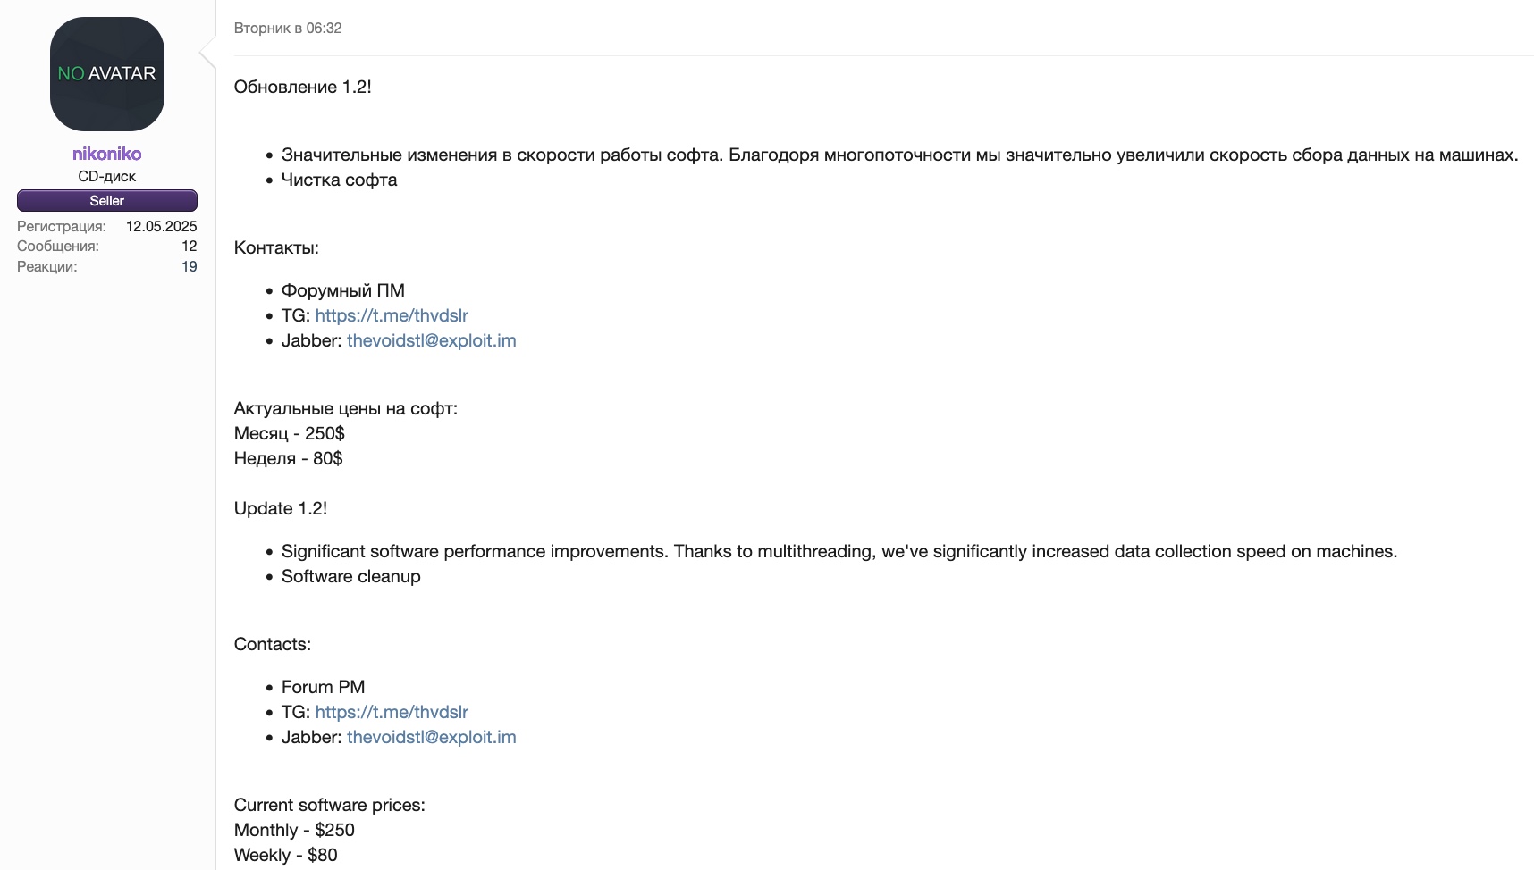Click the Реакции count 19
The width and height of the screenshot is (1534, 870).
[x=190, y=267]
